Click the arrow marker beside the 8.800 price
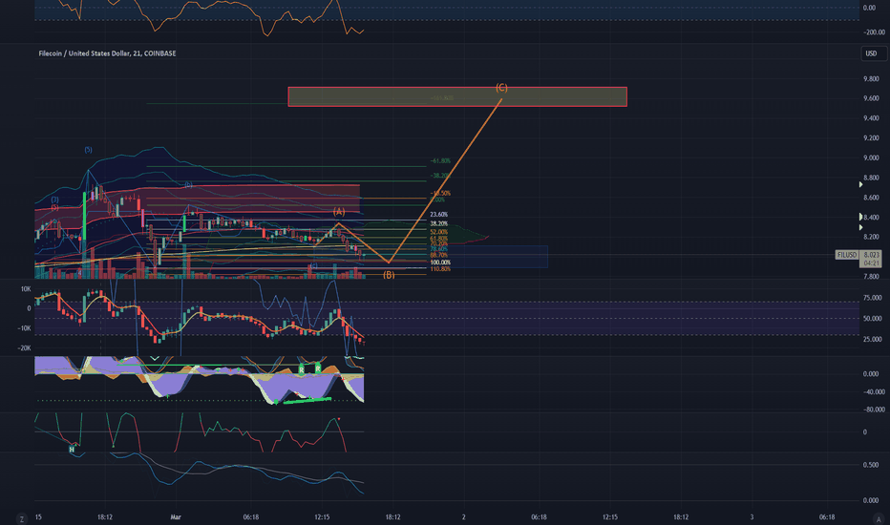This screenshot has width=890, height=525. click(860, 184)
